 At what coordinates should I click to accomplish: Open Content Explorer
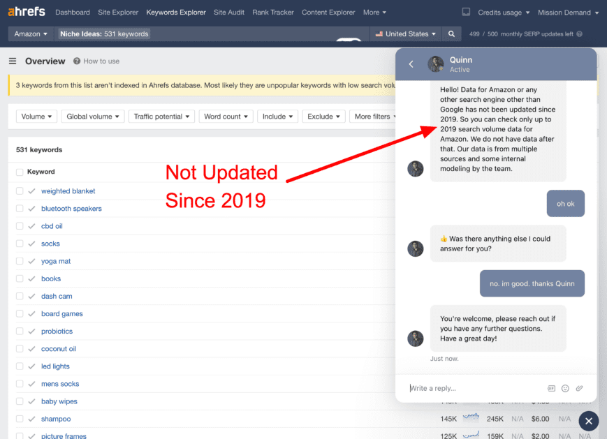328,13
